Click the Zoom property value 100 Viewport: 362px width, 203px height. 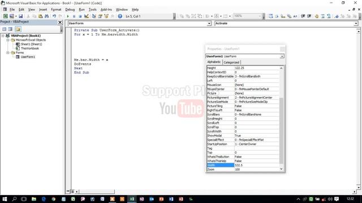(x=257, y=170)
